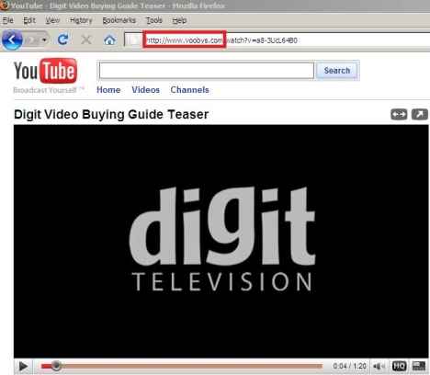Click the page favicon in the address bar

tap(133, 40)
